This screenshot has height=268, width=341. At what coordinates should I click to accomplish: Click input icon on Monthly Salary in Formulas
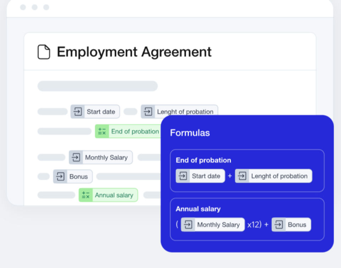click(188, 224)
